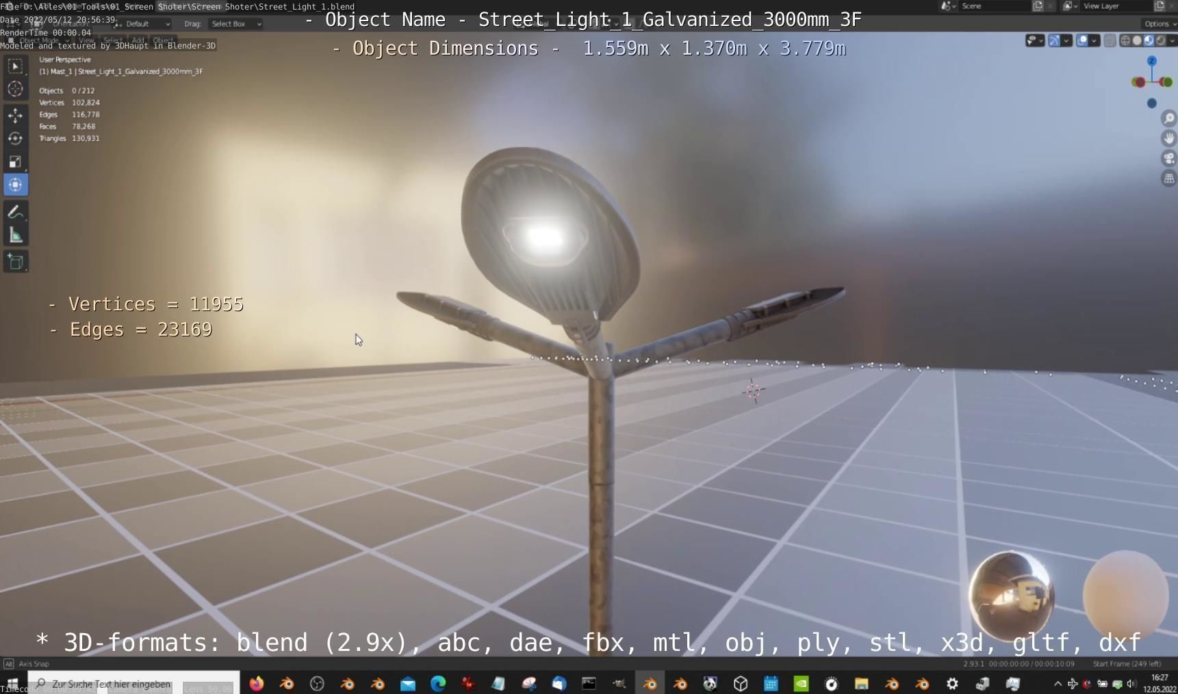Switch to Material Preview shading
The height and width of the screenshot is (694, 1178).
click(x=1149, y=41)
